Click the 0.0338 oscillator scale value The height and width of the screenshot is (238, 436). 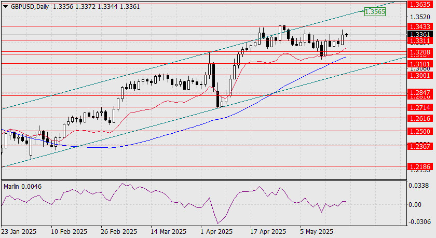click(x=419, y=185)
